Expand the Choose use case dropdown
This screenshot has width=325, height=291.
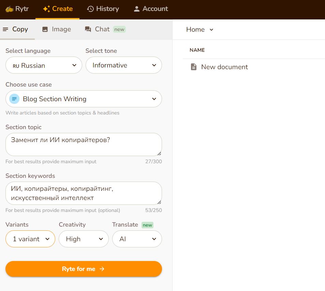point(84,99)
